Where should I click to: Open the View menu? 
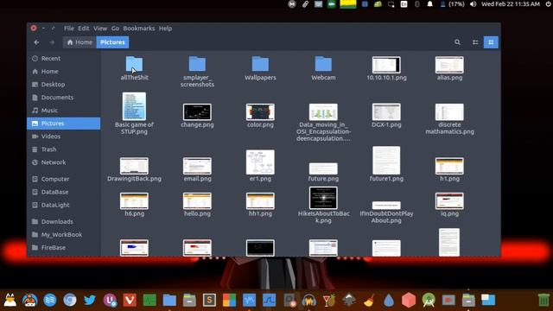click(100, 29)
